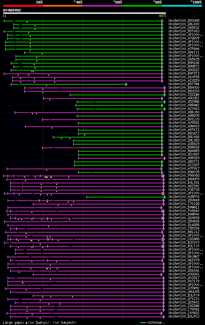Click the UniRef100_B9H186 entry
This screenshot has height=325, width=205.
[184, 63]
